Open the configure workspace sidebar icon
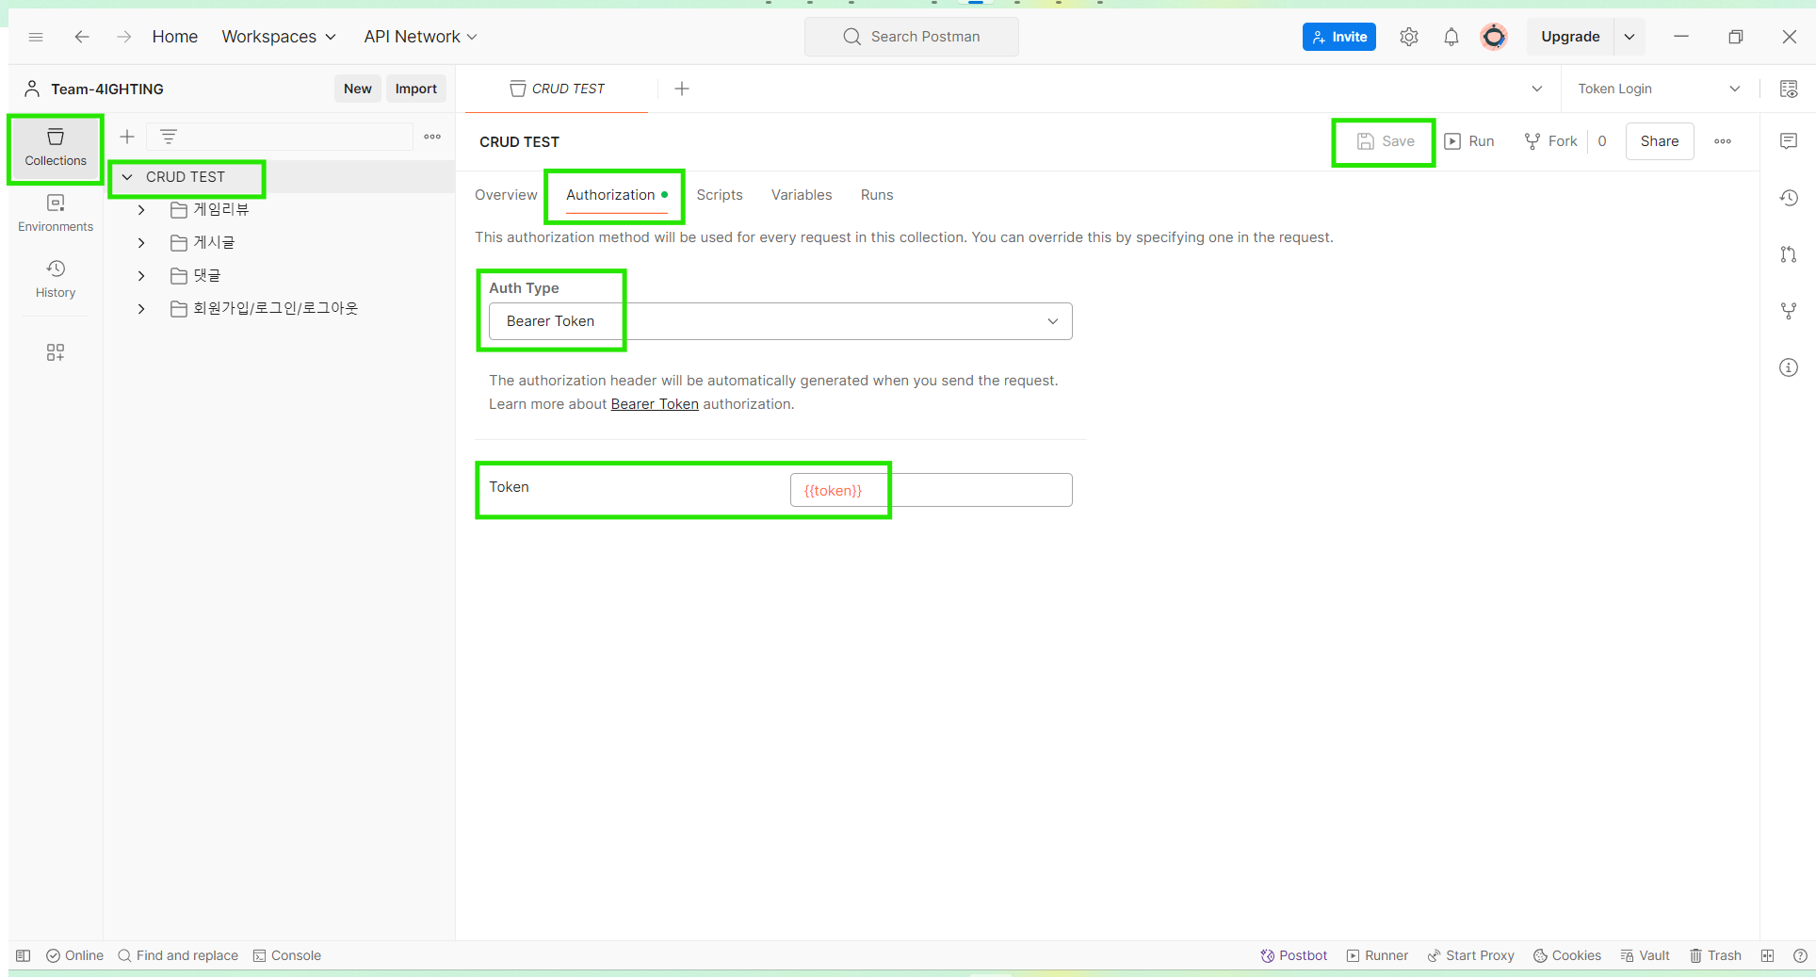The width and height of the screenshot is (1816, 977). coord(56,352)
